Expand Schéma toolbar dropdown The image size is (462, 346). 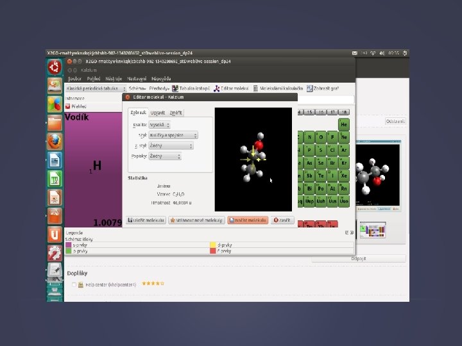click(x=137, y=88)
